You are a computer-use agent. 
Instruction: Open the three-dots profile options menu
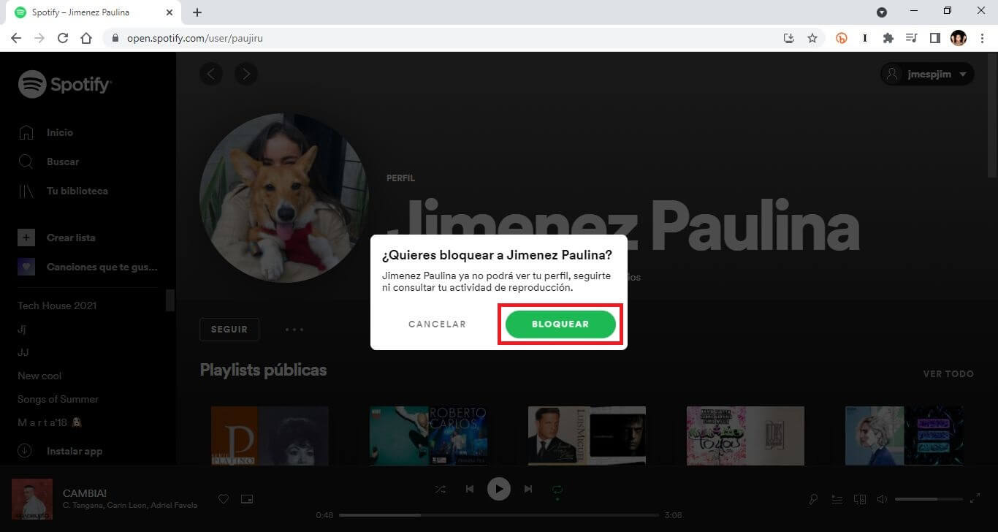pyautogui.click(x=294, y=330)
